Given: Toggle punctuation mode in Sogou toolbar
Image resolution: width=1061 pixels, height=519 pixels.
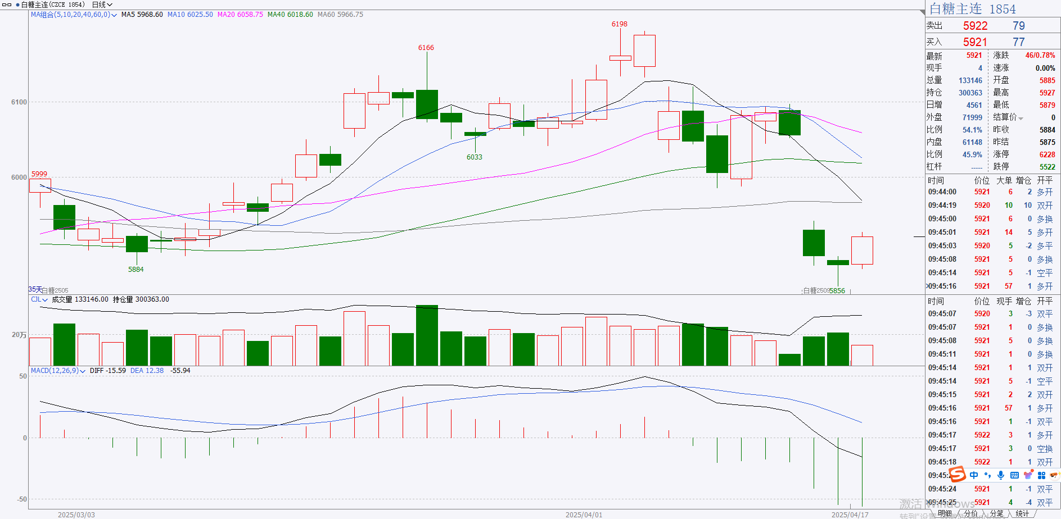Looking at the screenshot, I should point(987,475).
